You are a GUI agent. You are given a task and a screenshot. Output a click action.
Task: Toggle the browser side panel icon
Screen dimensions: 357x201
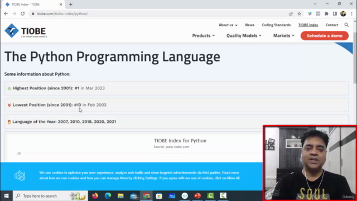(x=335, y=13)
